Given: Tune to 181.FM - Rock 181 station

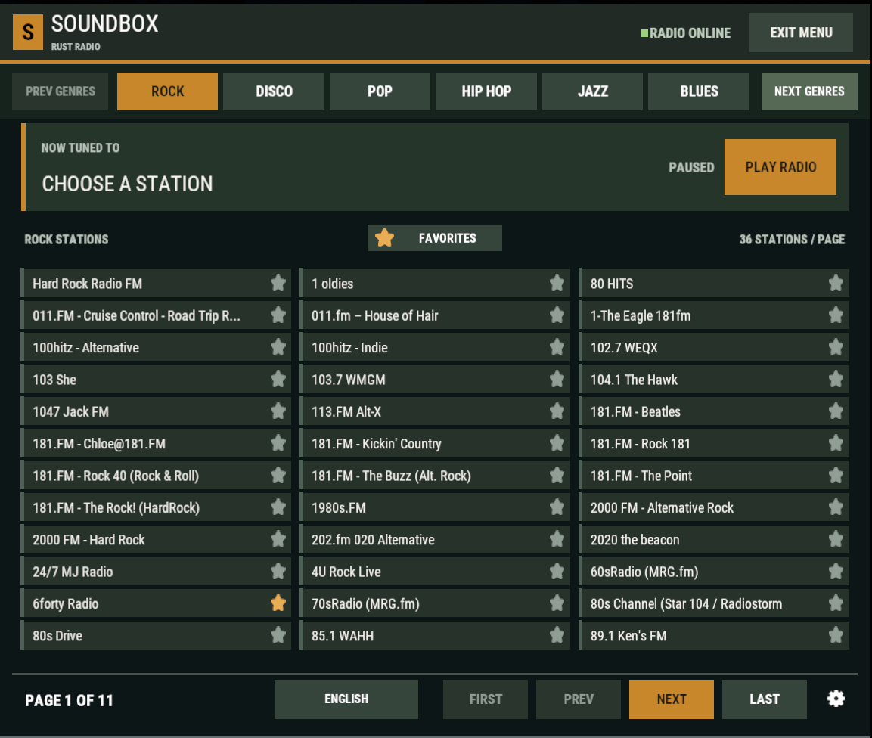Looking at the screenshot, I should click(x=714, y=443).
